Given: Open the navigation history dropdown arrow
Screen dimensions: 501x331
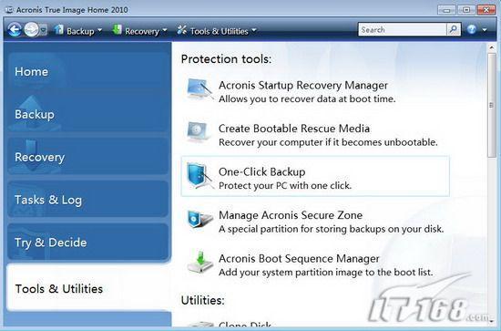Looking at the screenshot, I should [x=44, y=30].
